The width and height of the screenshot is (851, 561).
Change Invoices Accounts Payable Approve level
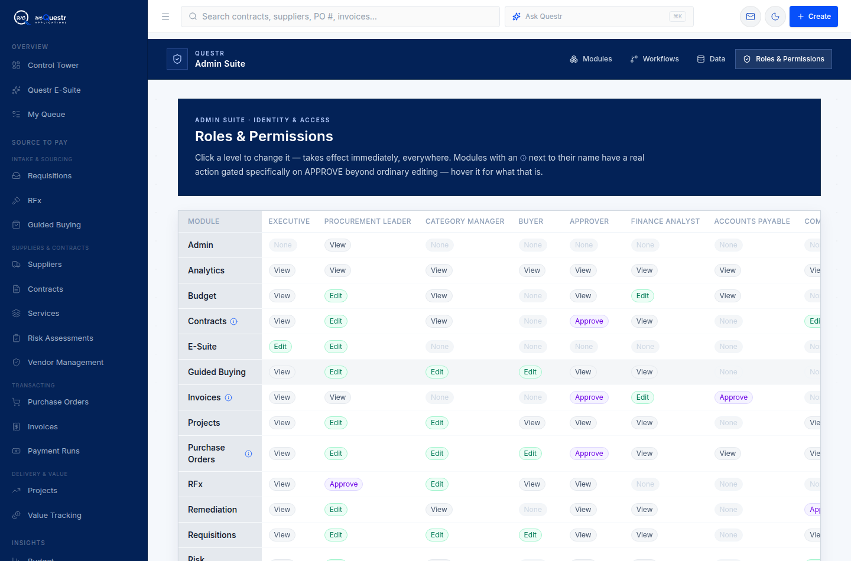click(x=733, y=397)
